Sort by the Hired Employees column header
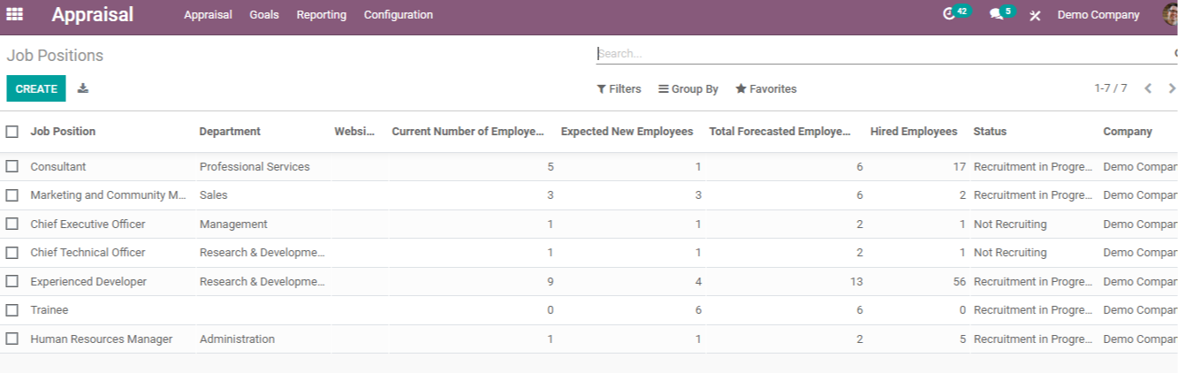 [914, 132]
